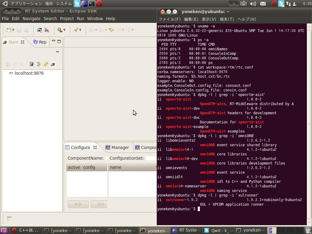Screen dimensions: 312x234
Task: Click the fast view icon in Eclipse status bar
Action: pos(9,218)
